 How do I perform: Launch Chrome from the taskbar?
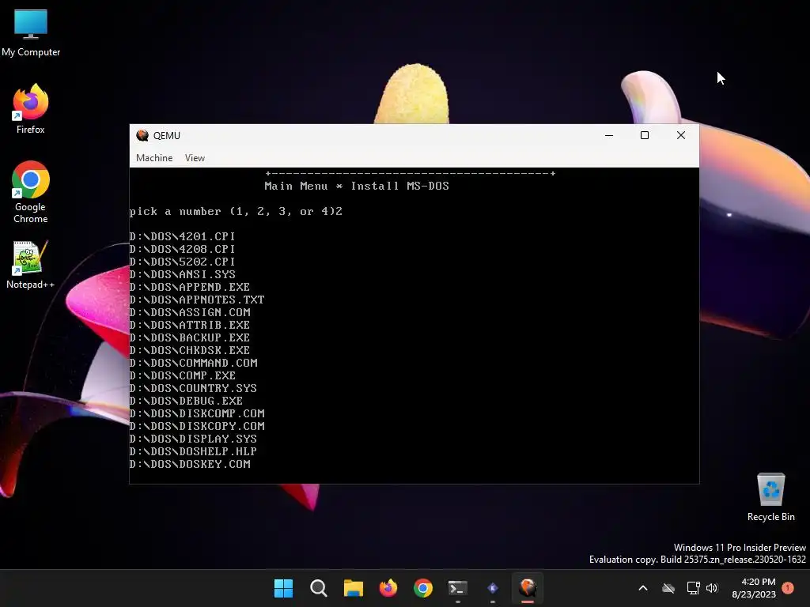(423, 588)
